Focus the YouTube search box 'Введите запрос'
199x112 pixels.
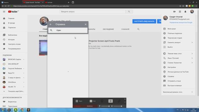93,12
